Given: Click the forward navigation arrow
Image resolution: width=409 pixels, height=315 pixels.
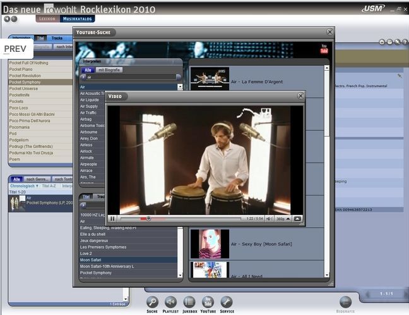Looking at the screenshot, I should pos(14,19).
